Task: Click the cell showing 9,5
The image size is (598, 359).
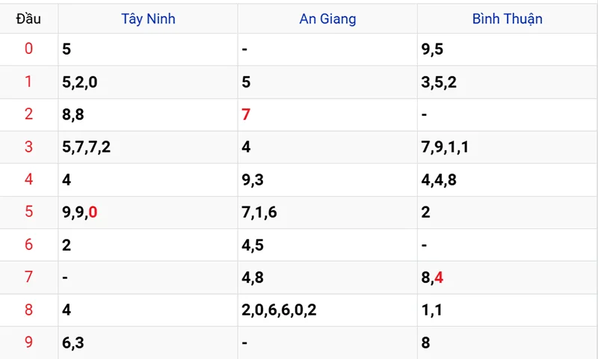Action: 432,49
